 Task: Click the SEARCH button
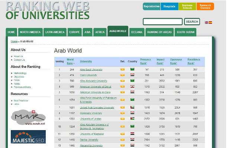coord(192,22)
